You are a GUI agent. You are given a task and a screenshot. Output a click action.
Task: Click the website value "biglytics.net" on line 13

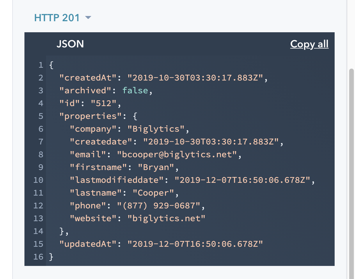tap(166, 219)
